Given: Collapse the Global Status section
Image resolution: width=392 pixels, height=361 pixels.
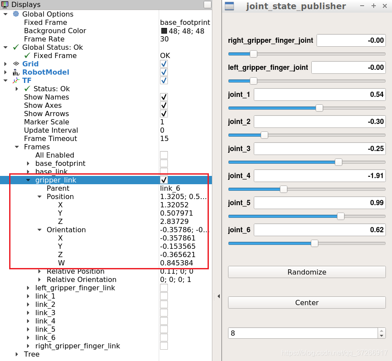Looking at the screenshot, I should [x=6, y=47].
